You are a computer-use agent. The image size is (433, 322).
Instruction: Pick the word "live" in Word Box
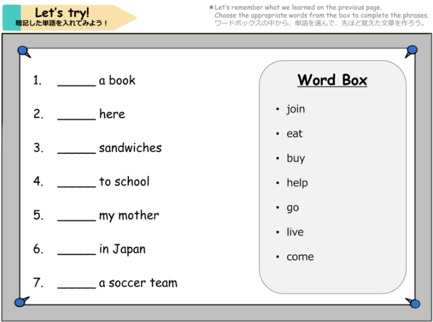(x=295, y=232)
